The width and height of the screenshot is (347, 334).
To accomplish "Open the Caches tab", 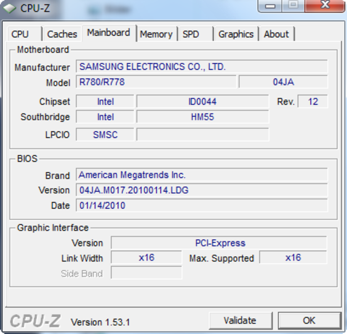I will coord(62,34).
